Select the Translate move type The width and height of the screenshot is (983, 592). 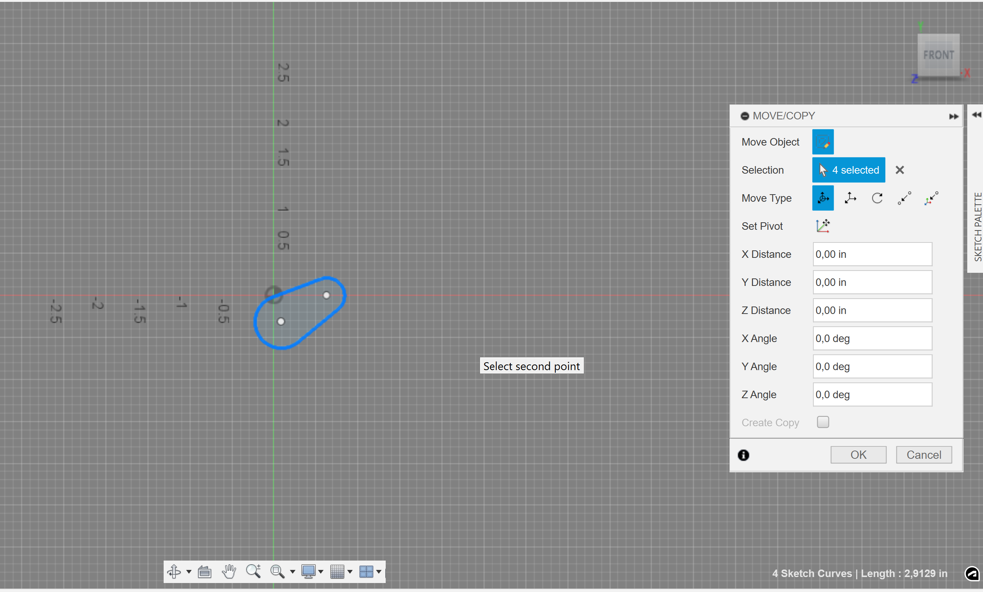pos(850,198)
